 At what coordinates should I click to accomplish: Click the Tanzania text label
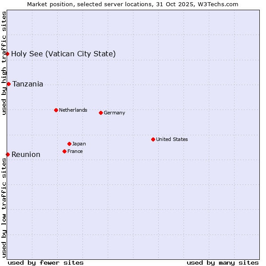(27, 84)
